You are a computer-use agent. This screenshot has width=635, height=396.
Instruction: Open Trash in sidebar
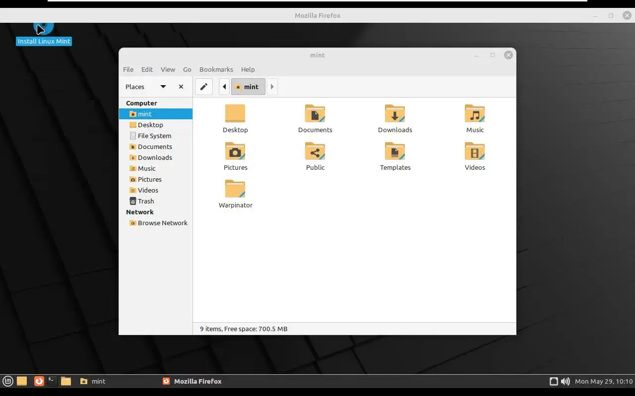156,201
